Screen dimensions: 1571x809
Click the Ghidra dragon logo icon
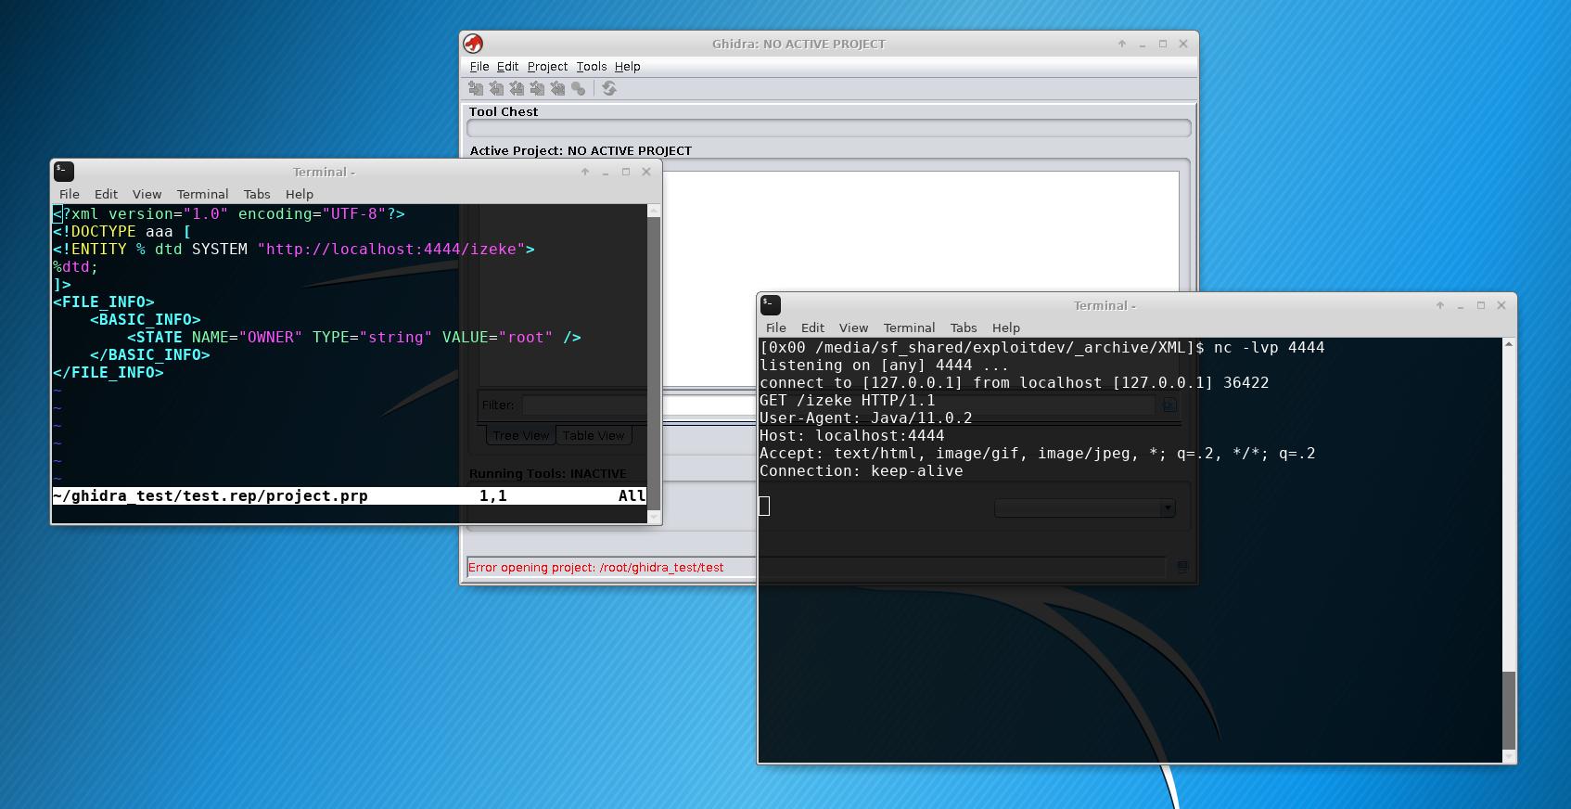473,44
